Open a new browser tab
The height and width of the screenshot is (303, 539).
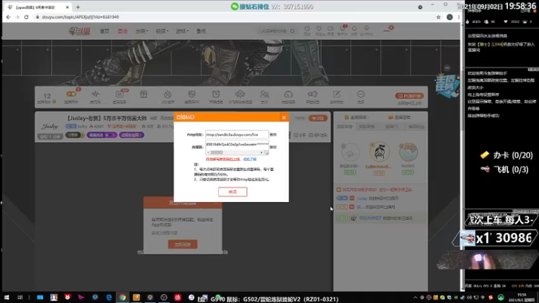click(x=78, y=7)
